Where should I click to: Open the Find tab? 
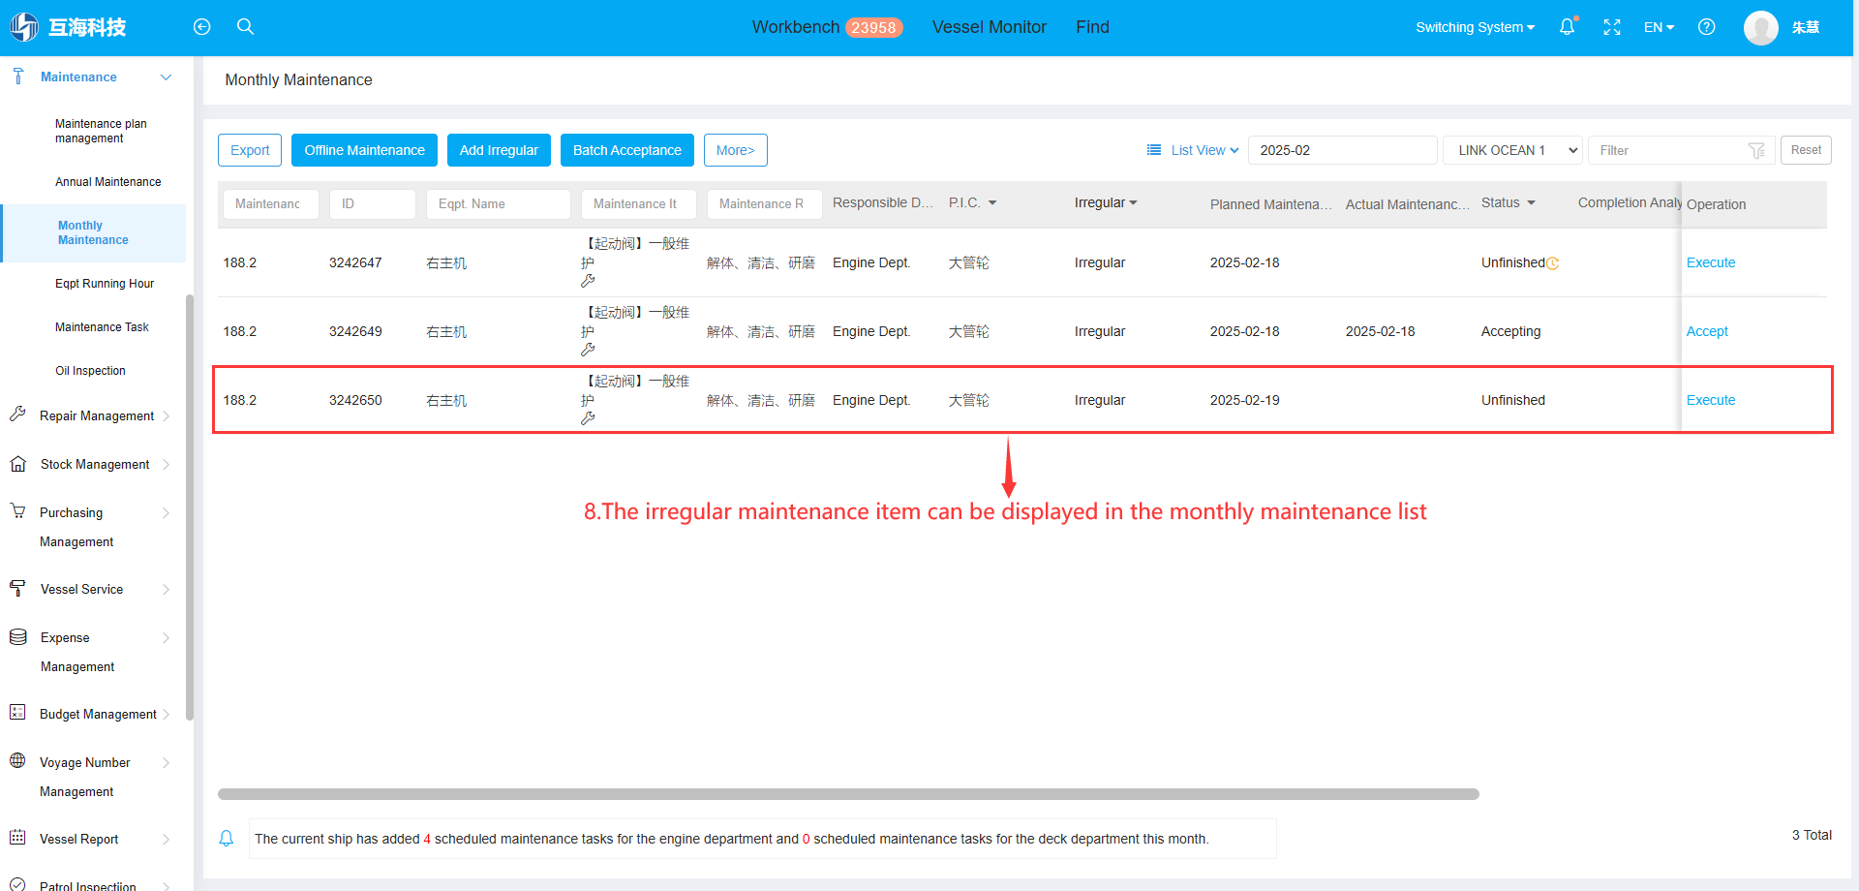1092,27
